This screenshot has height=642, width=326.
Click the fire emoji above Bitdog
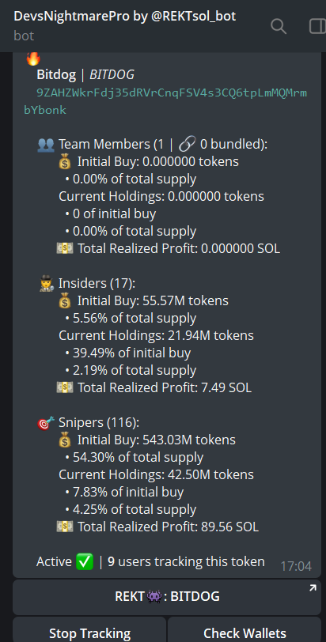click(x=33, y=59)
